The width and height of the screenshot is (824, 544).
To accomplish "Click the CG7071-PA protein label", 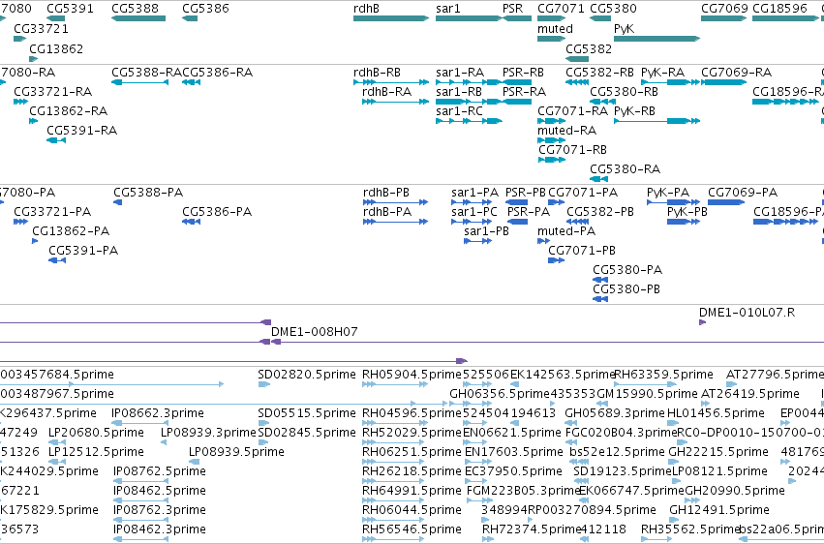I will tap(583, 193).
